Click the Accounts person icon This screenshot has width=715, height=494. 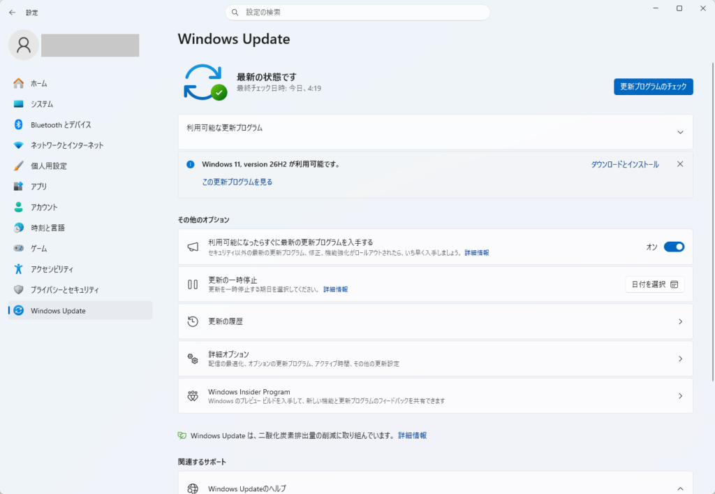18,207
